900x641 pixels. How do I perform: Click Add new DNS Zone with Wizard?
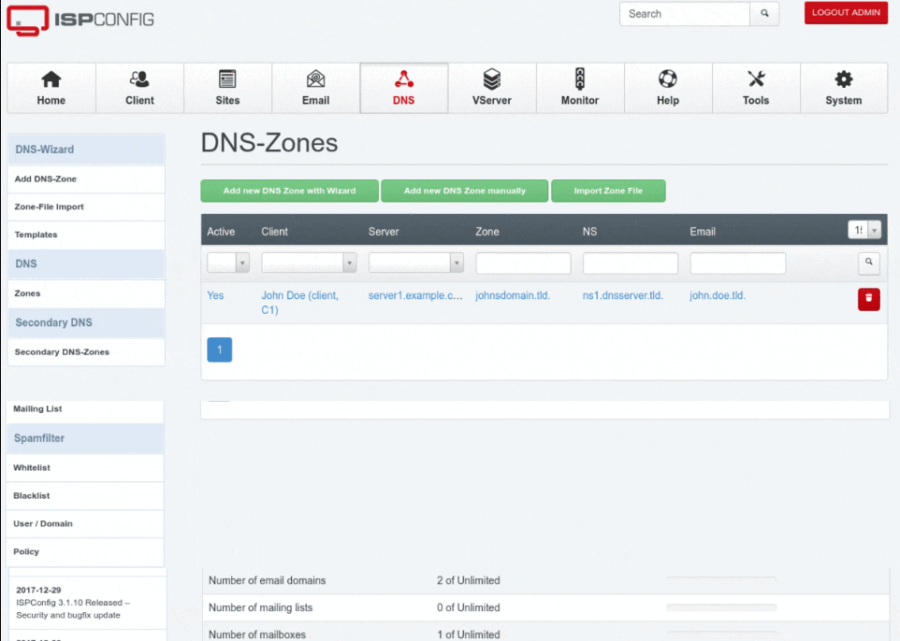(x=289, y=191)
